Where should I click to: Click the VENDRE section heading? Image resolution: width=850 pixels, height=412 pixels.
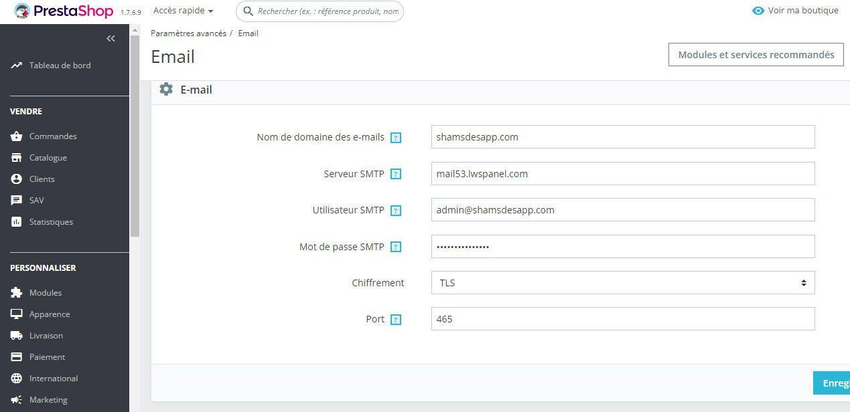click(x=26, y=112)
